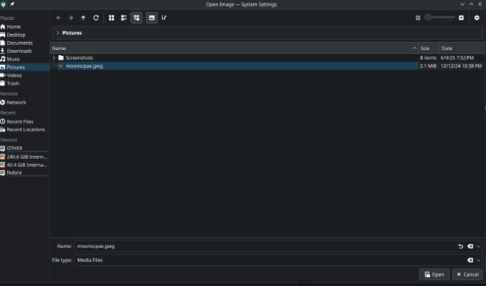Viewport: 486px width, 286px height.
Task: Go forward in folder history
Action: pyautogui.click(x=71, y=18)
